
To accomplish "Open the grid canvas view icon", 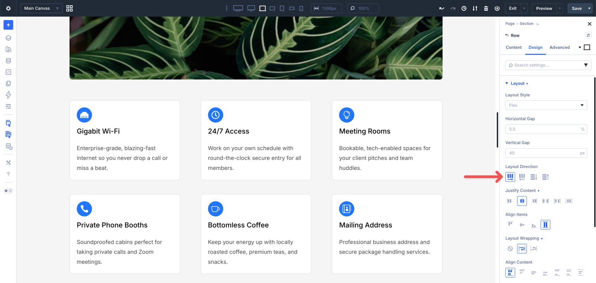I will (69, 8).
